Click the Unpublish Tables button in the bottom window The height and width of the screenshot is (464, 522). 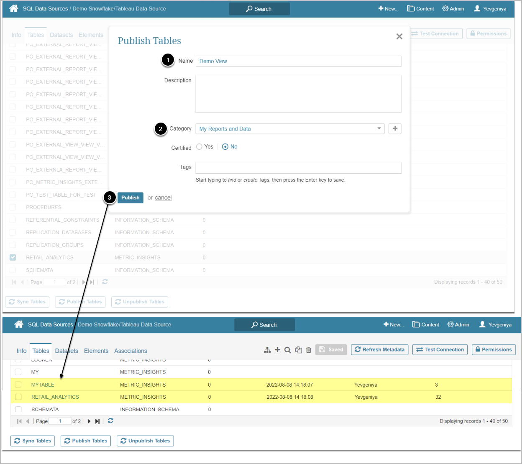(145, 441)
